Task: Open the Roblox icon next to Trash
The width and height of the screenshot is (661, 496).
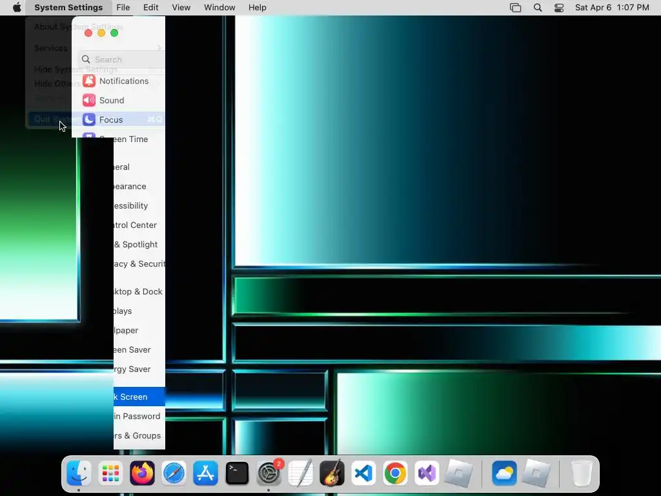Action: [x=536, y=473]
